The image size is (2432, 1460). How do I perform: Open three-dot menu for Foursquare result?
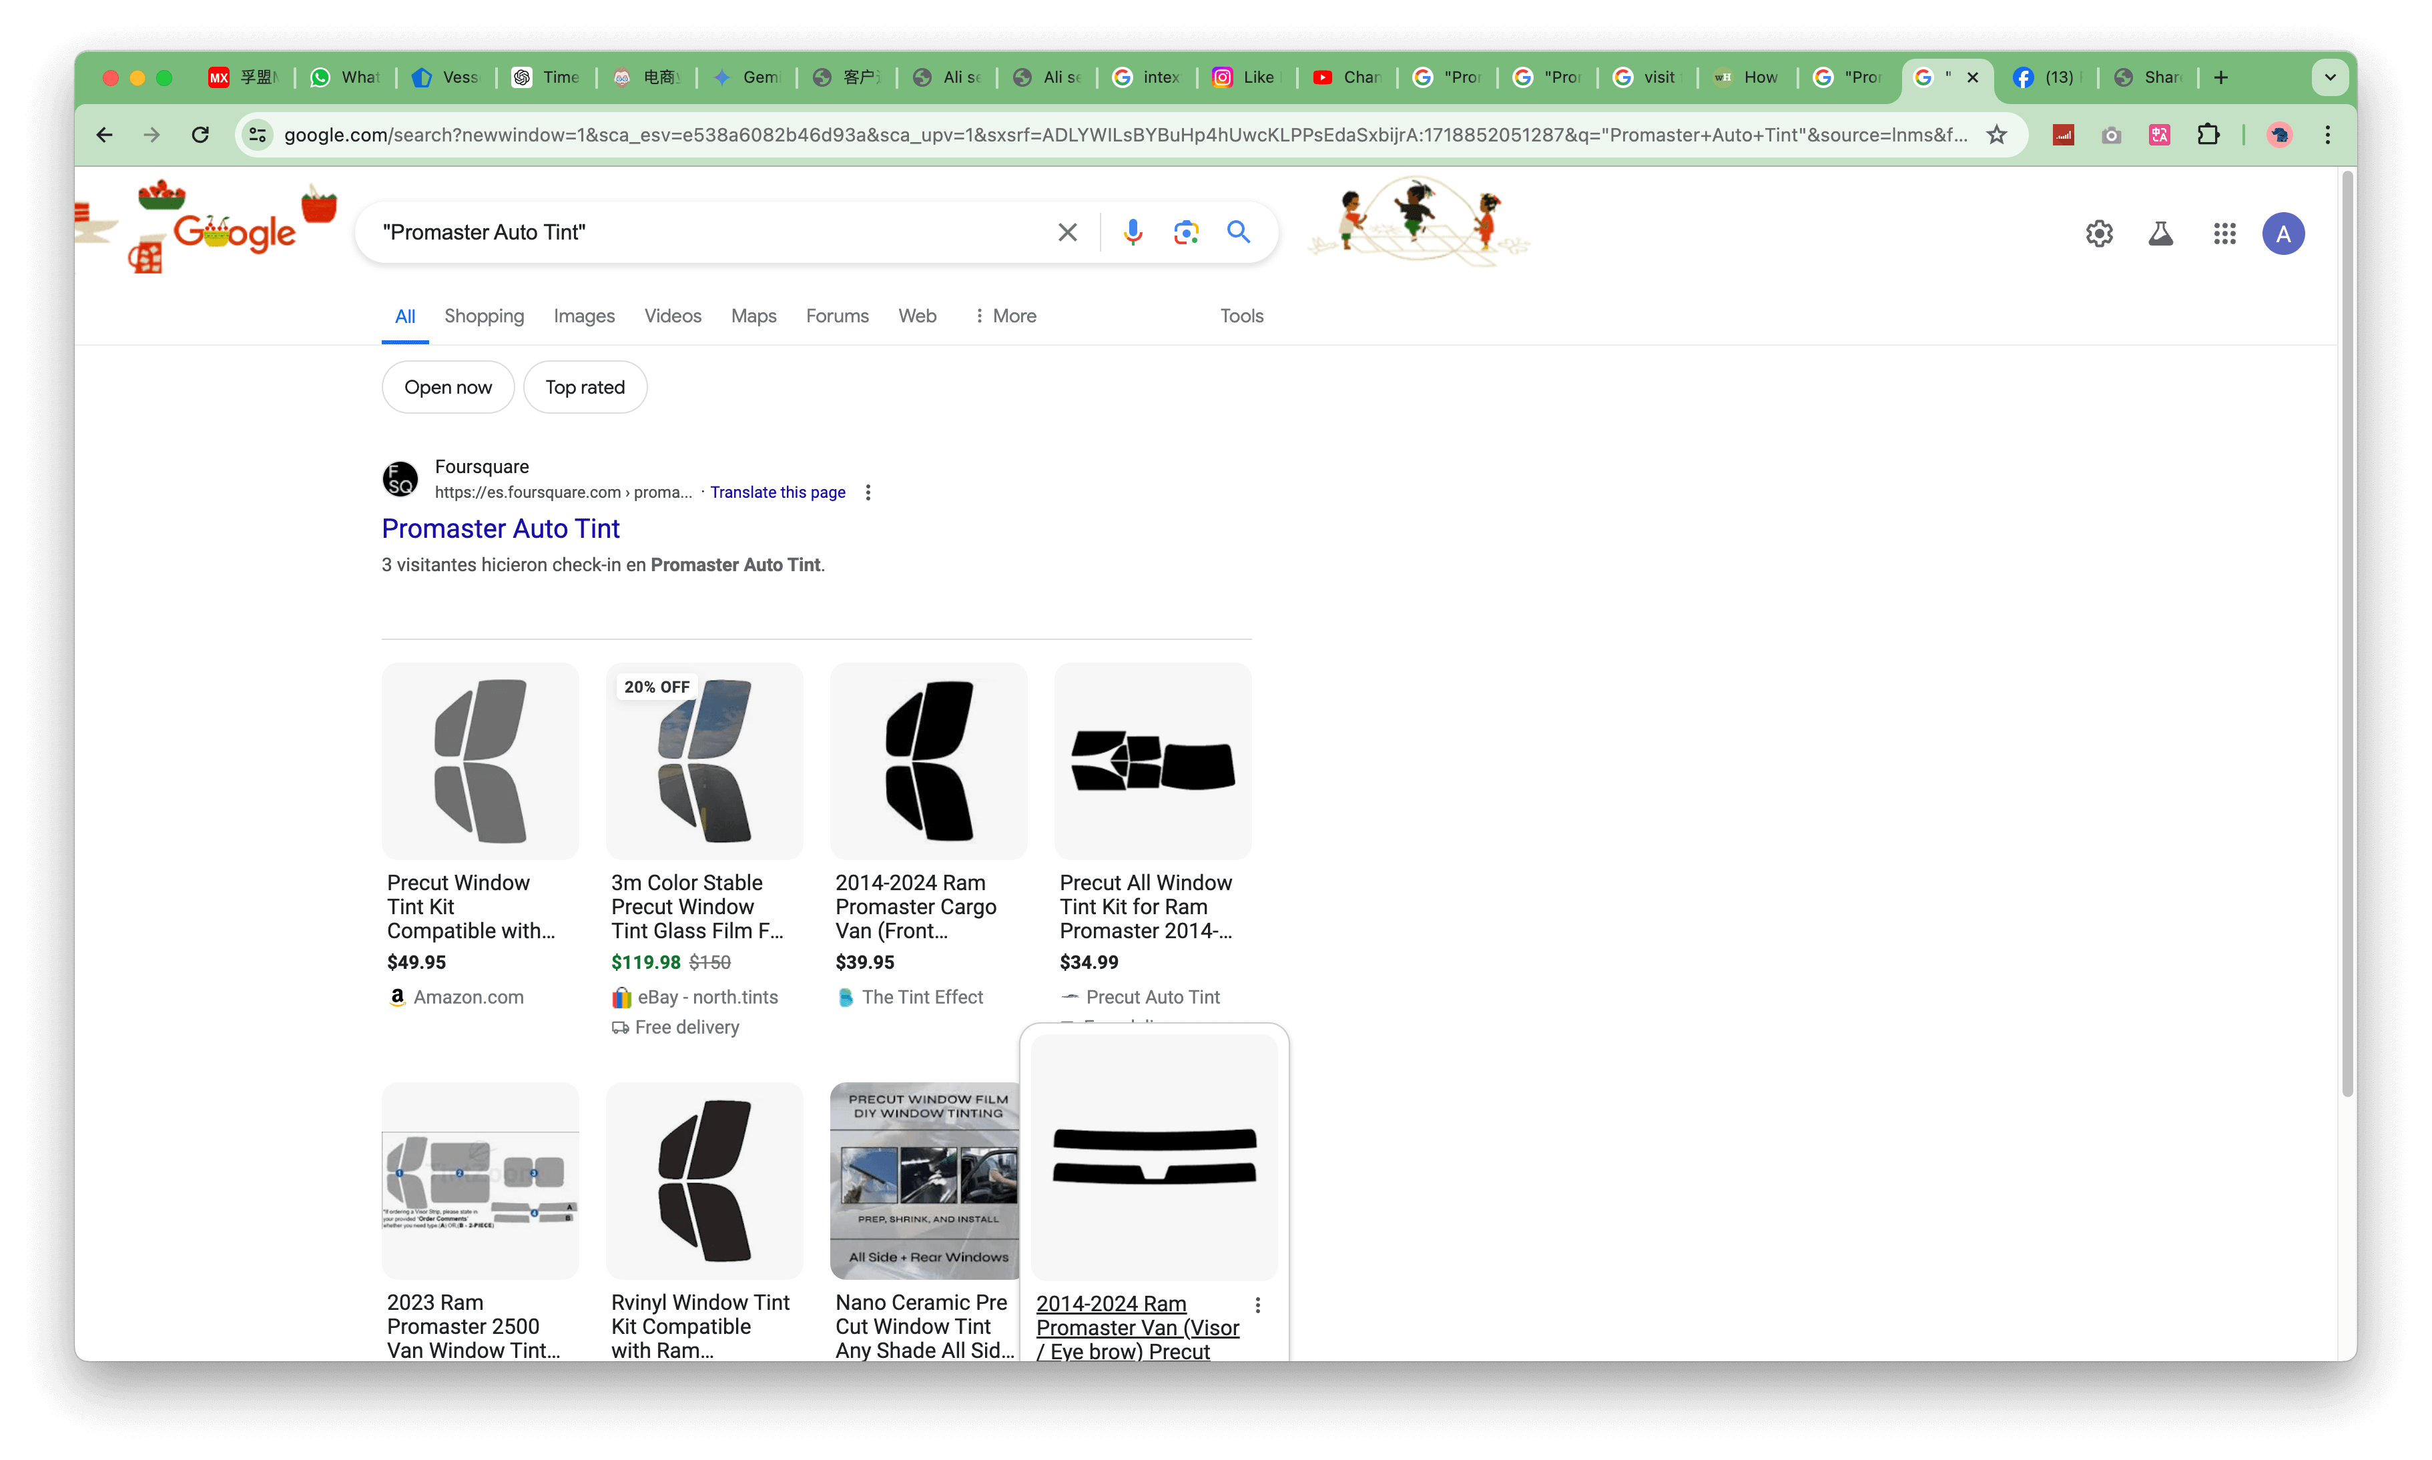[x=868, y=492]
